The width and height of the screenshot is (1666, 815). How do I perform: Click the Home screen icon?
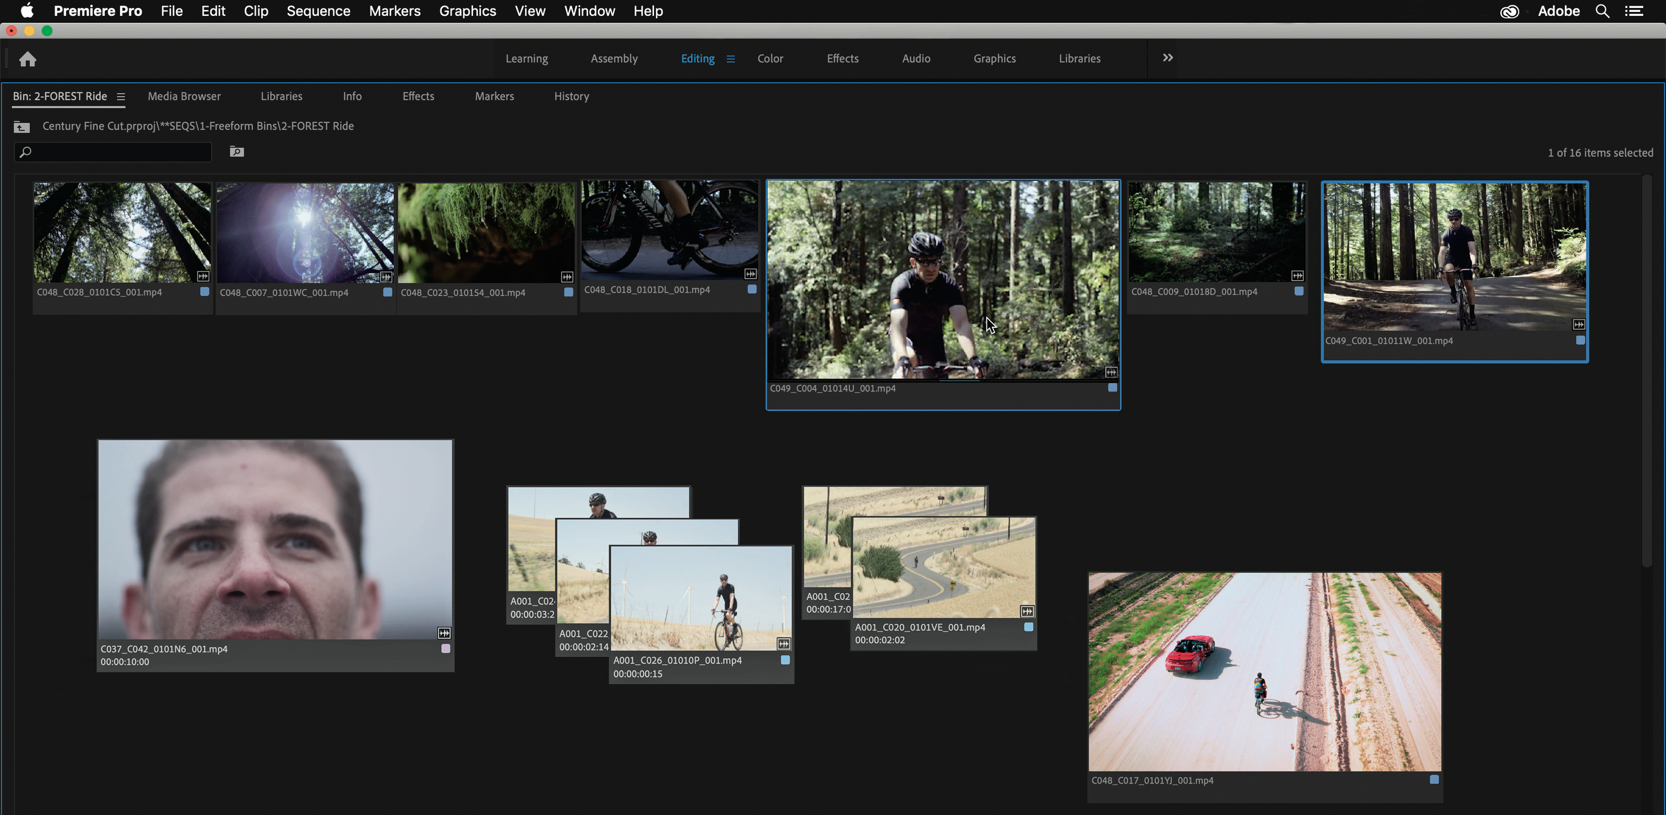click(27, 60)
